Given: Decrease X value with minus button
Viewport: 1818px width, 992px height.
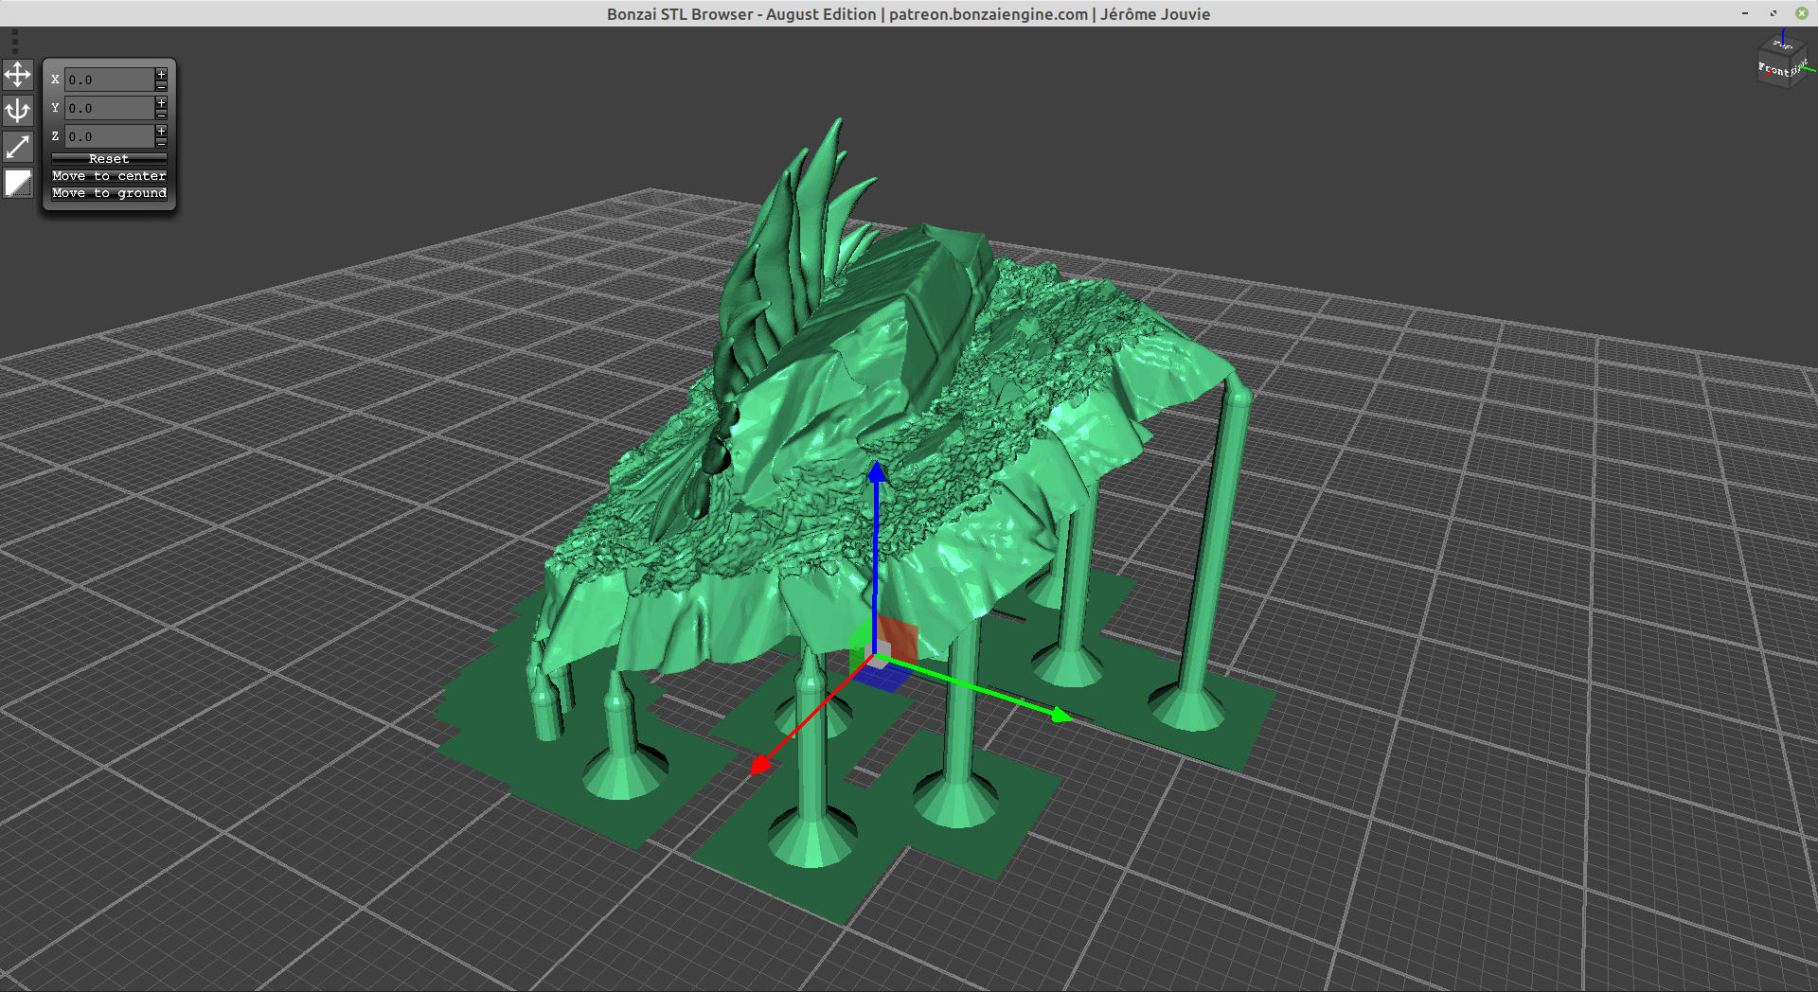Looking at the screenshot, I should 162,86.
